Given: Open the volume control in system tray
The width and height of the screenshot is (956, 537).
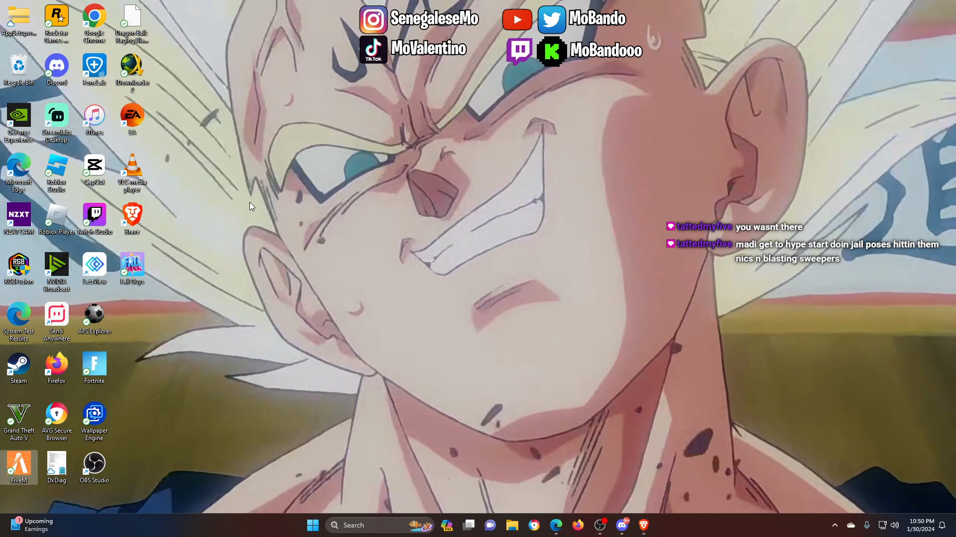Looking at the screenshot, I should coord(895,525).
